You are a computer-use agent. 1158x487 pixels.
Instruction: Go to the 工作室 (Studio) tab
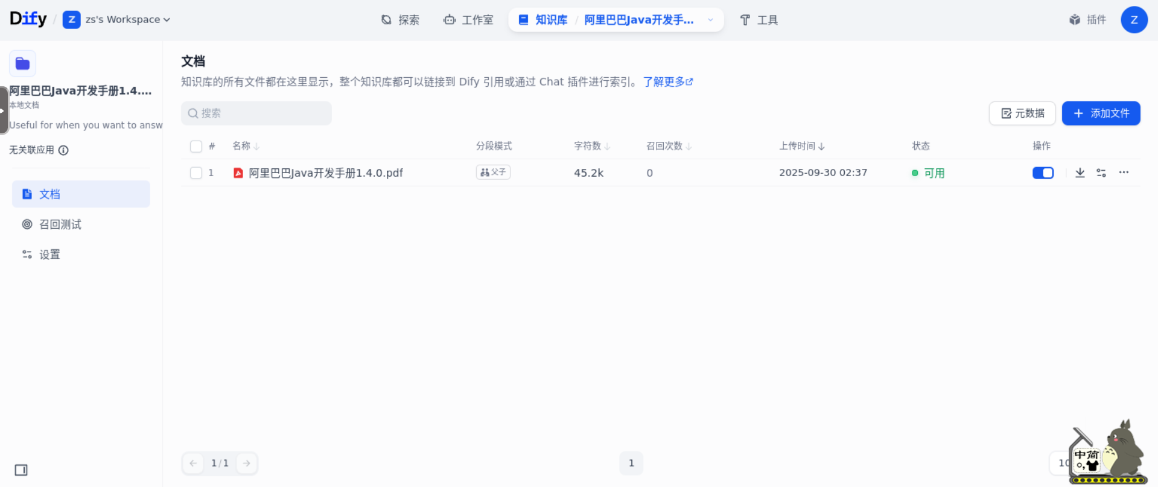[468, 20]
